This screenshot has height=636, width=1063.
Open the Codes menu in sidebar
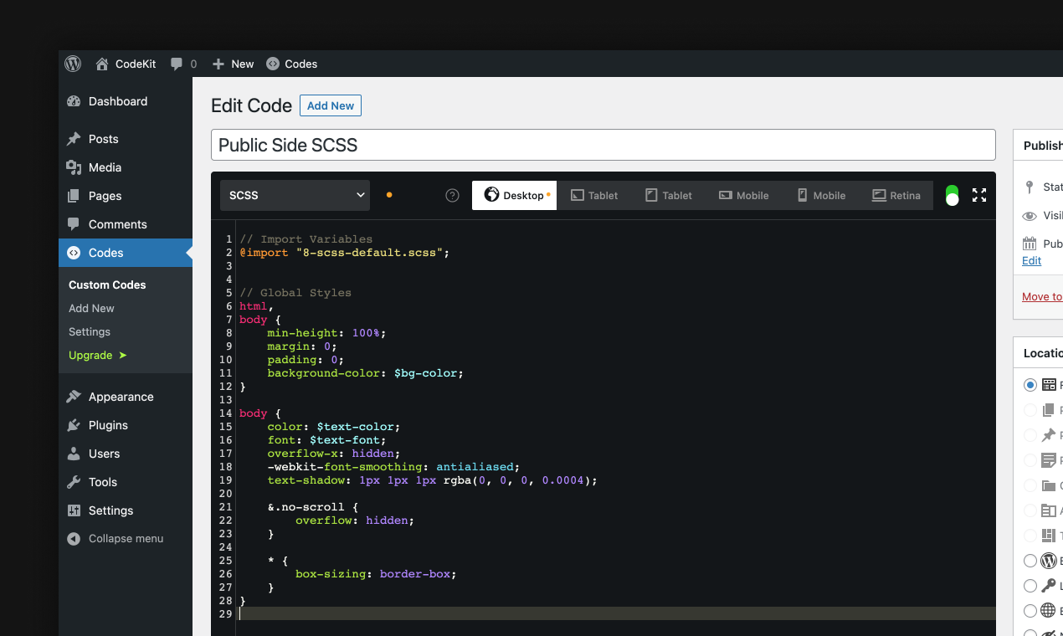pos(105,253)
